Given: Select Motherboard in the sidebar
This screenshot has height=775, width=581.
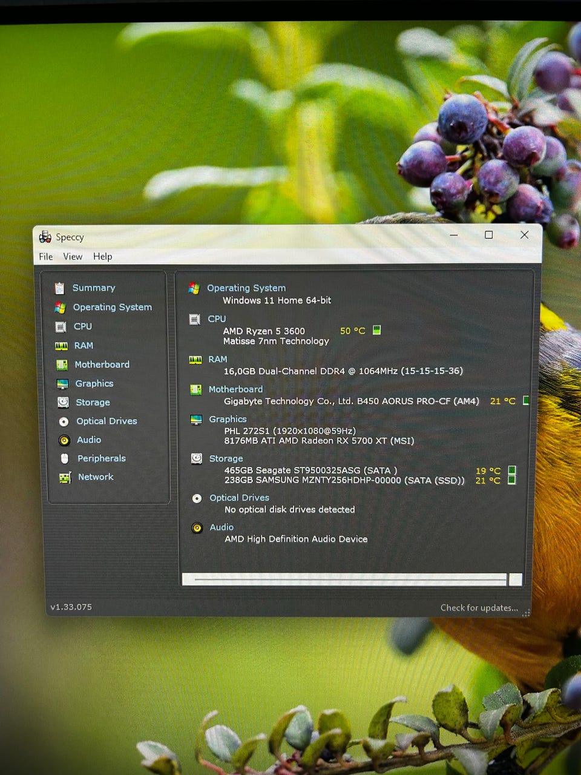Looking at the screenshot, I should [x=102, y=364].
